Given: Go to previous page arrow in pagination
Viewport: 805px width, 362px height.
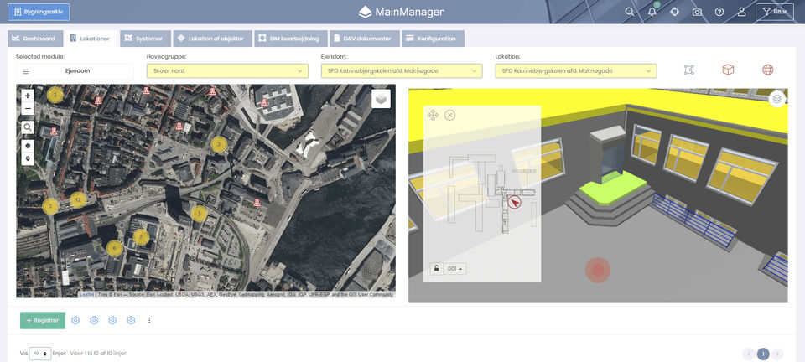Looking at the screenshot, I should (x=749, y=354).
